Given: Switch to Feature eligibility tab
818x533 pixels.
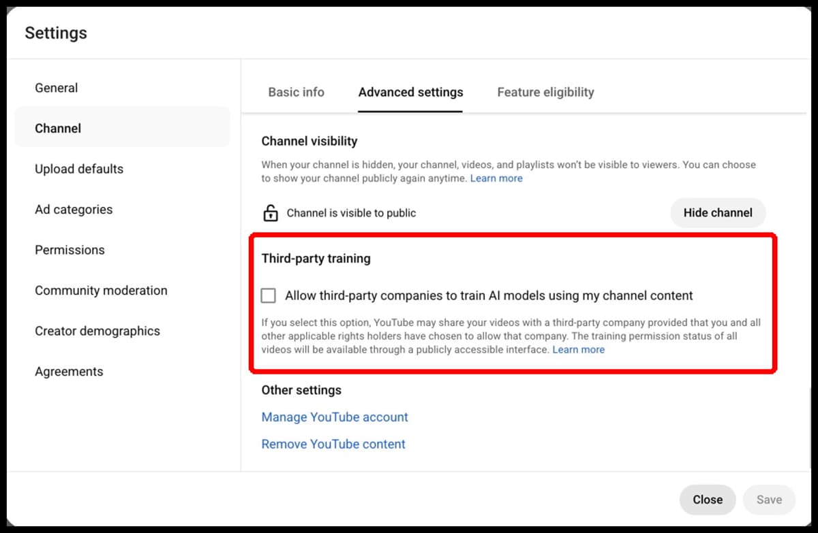Looking at the screenshot, I should click(x=545, y=92).
